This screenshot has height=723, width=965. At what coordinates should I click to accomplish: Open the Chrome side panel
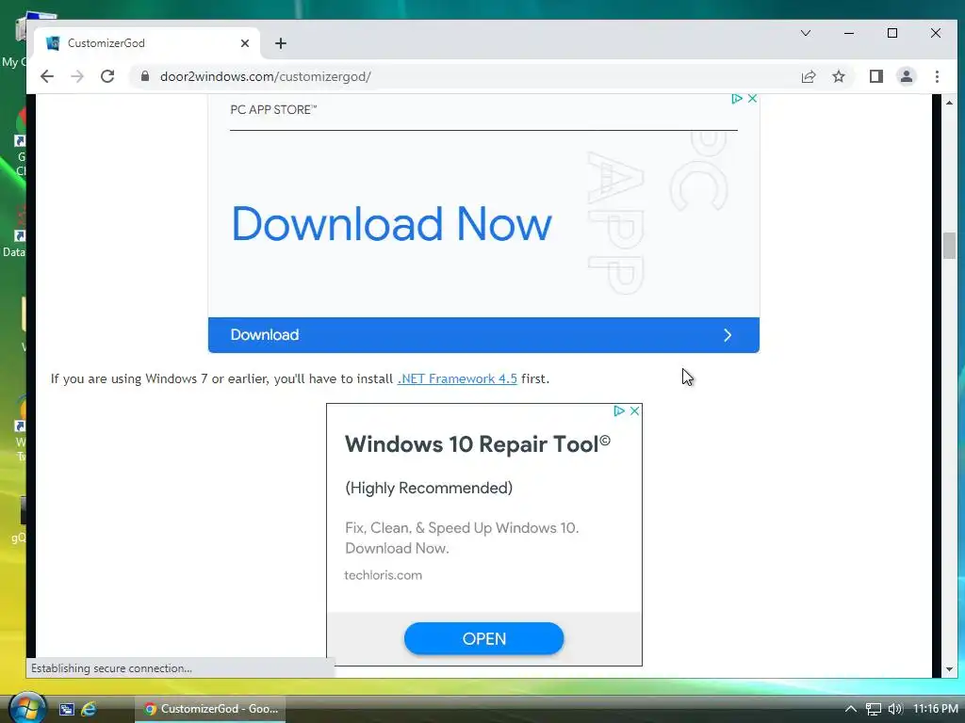[x=875, y=76]
